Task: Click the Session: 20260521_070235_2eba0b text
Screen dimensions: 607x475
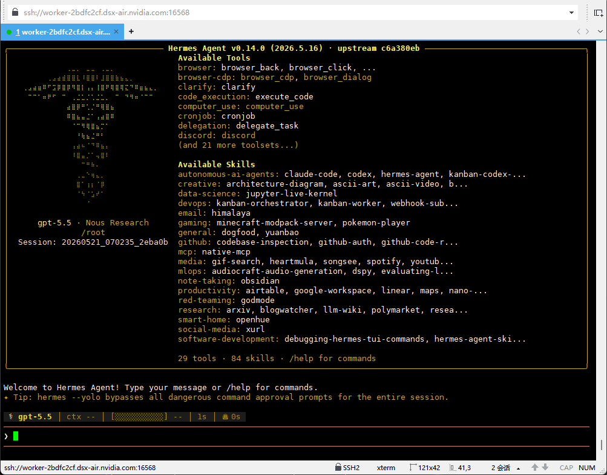Action: (93, 242)
